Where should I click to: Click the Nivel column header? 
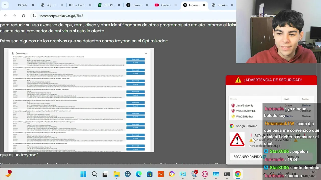coord(286,99)
